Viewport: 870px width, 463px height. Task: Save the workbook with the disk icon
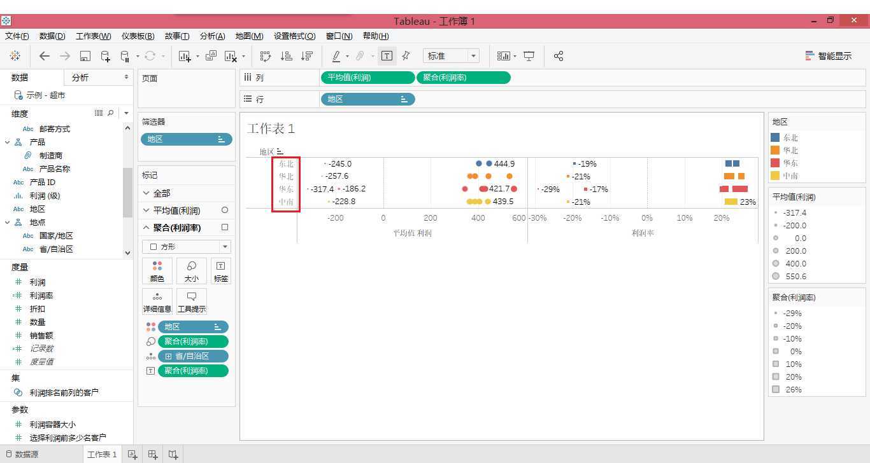click(x=85, y=56)
